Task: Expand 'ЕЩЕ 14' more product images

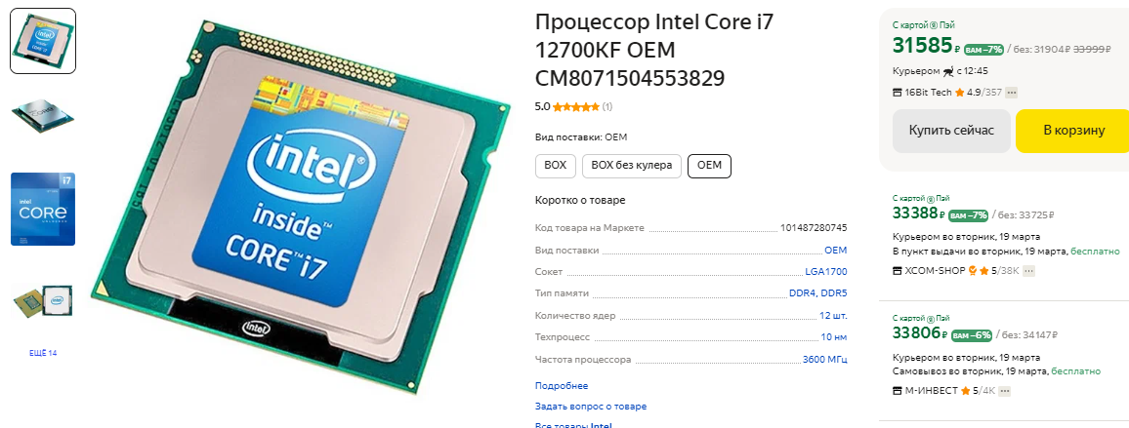Action: pyautogui.click(x=42, y=353)
